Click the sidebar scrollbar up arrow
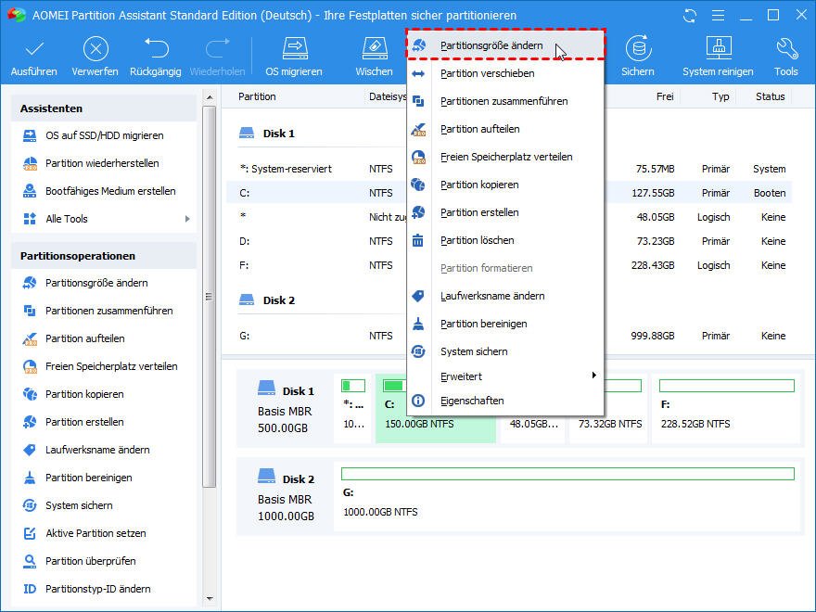Viewport: 816px width, 612px height. 210,97
